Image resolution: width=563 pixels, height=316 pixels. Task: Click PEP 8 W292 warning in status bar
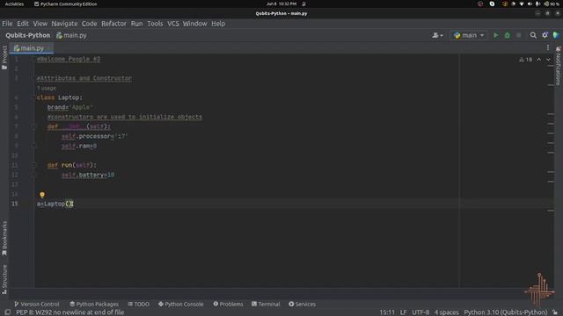click(x=70, y=312)
